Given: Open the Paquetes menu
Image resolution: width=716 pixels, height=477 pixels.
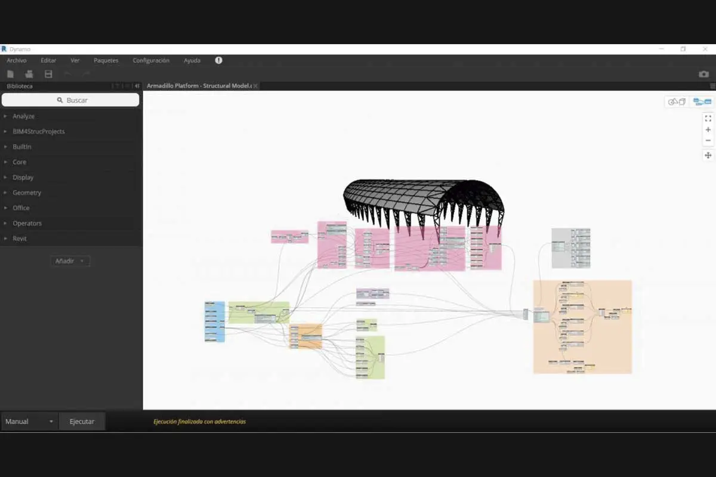Looking at the screenshot, I should click(x=106, y=60).
